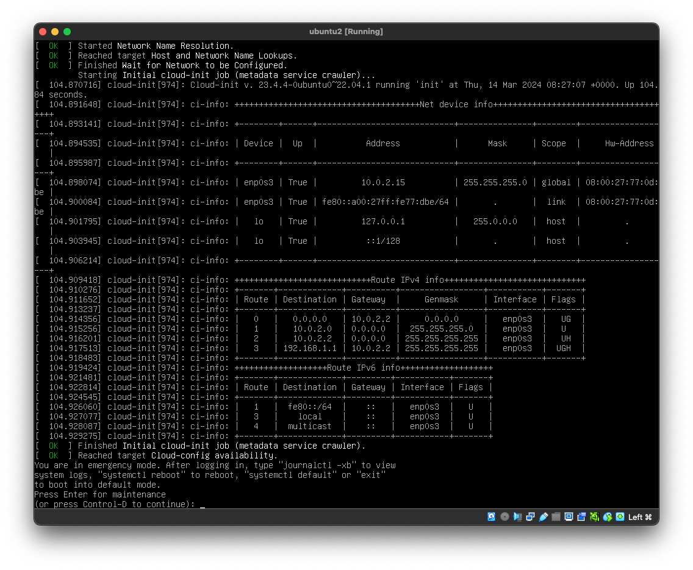Click the Genmask column header
693x570 pixels.
coord(442,299)
